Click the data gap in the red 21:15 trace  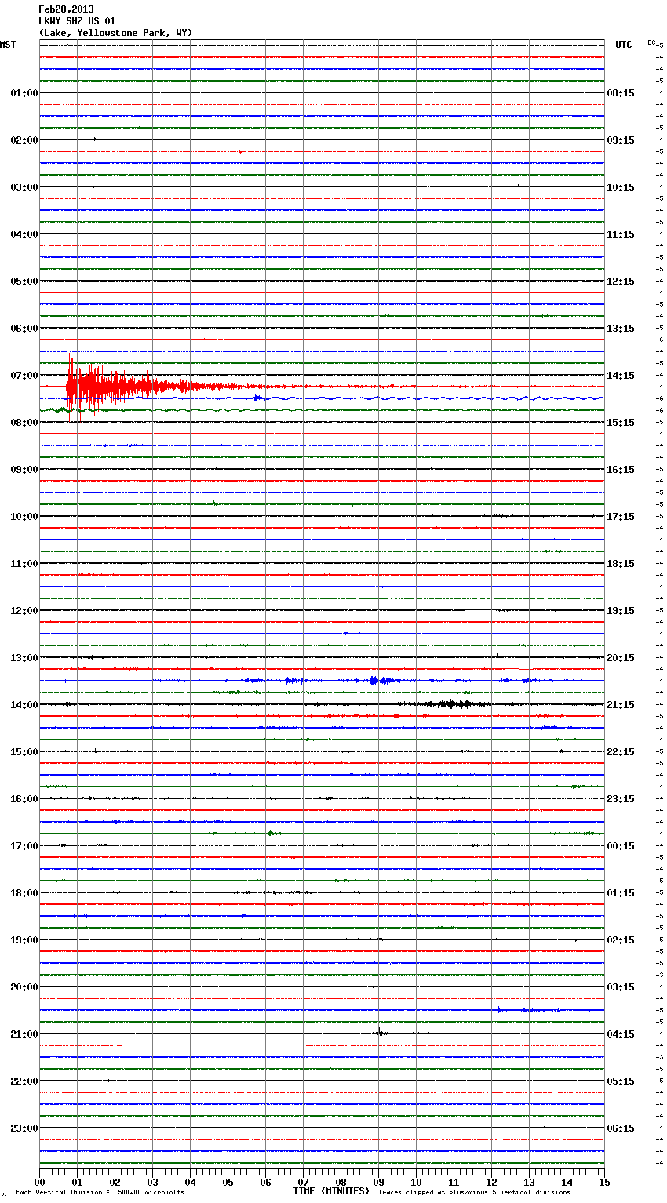213,1045
